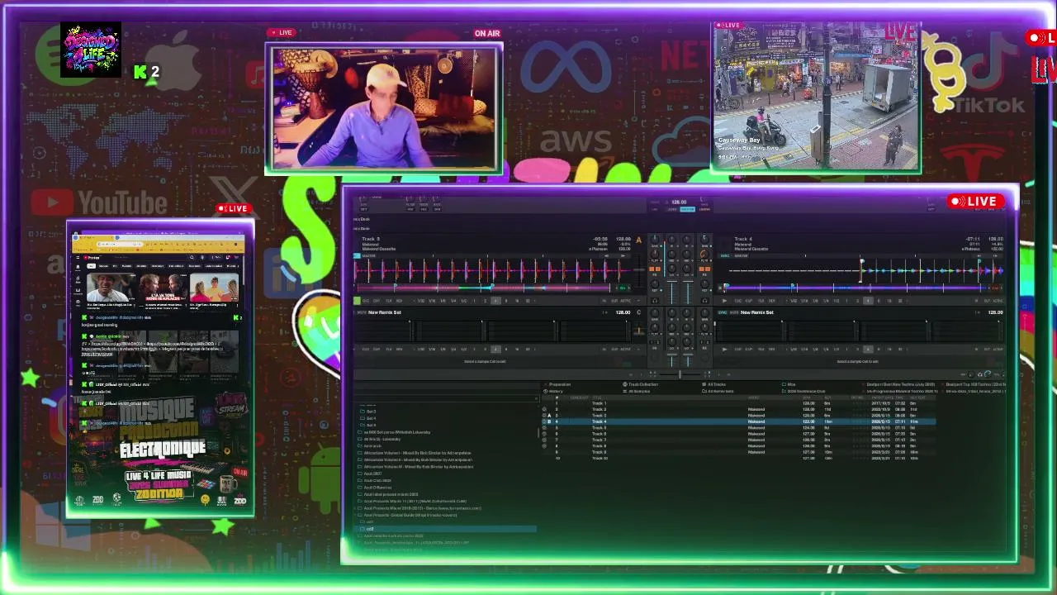The image size is (1057, 595).
Task: Toggle SYNC on deck B
Action: pos(726,256)
